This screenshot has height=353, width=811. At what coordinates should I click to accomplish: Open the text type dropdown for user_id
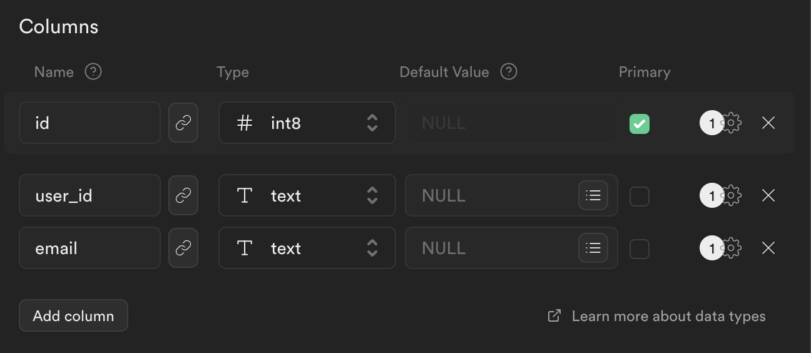click(307, 196)
